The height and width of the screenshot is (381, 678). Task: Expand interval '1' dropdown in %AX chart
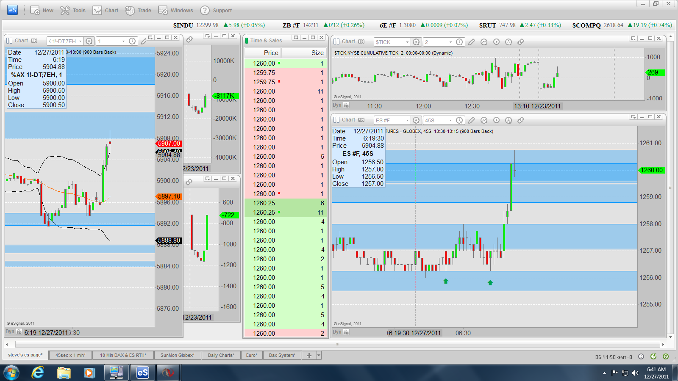[x=123, y=41]
